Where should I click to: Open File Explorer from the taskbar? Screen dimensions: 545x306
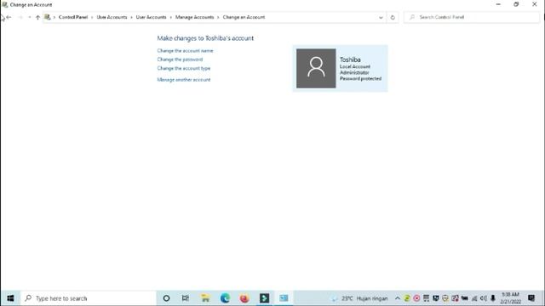205,298
